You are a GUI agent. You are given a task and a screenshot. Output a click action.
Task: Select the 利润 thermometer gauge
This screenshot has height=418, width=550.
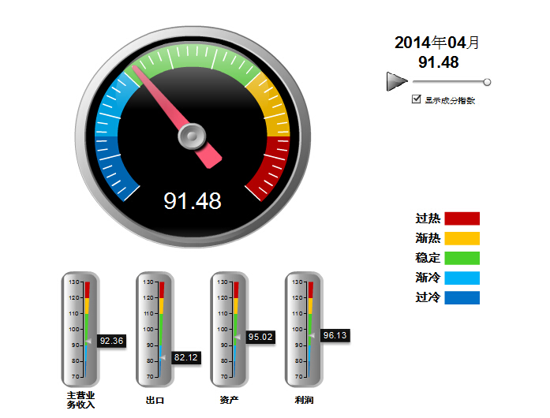click(303, 329)
